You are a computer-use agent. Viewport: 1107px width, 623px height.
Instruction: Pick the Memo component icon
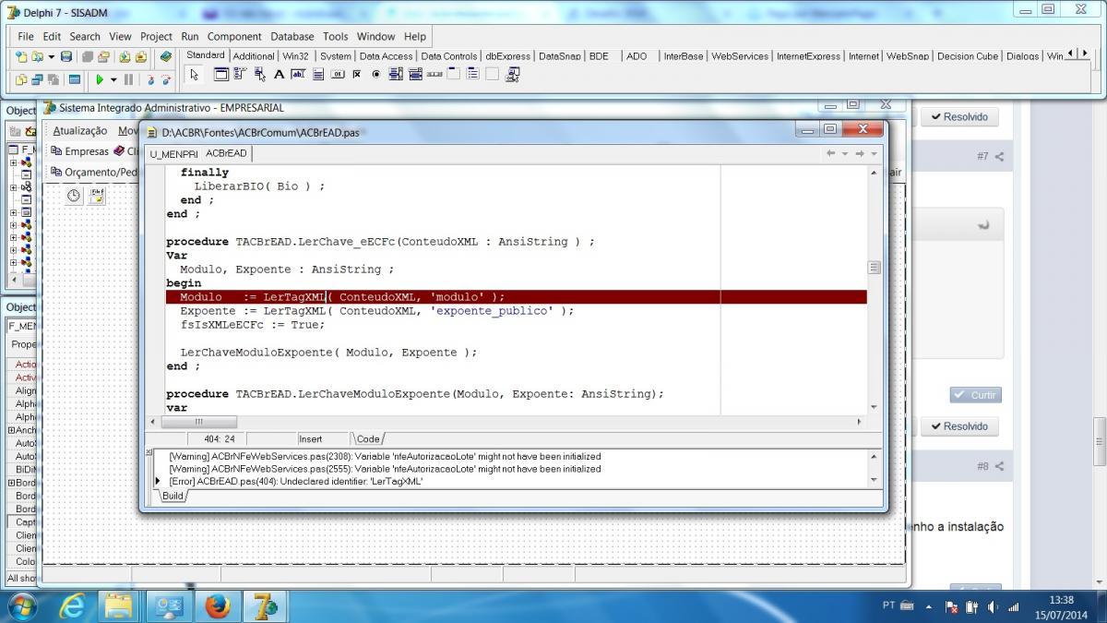coord(318,74)
